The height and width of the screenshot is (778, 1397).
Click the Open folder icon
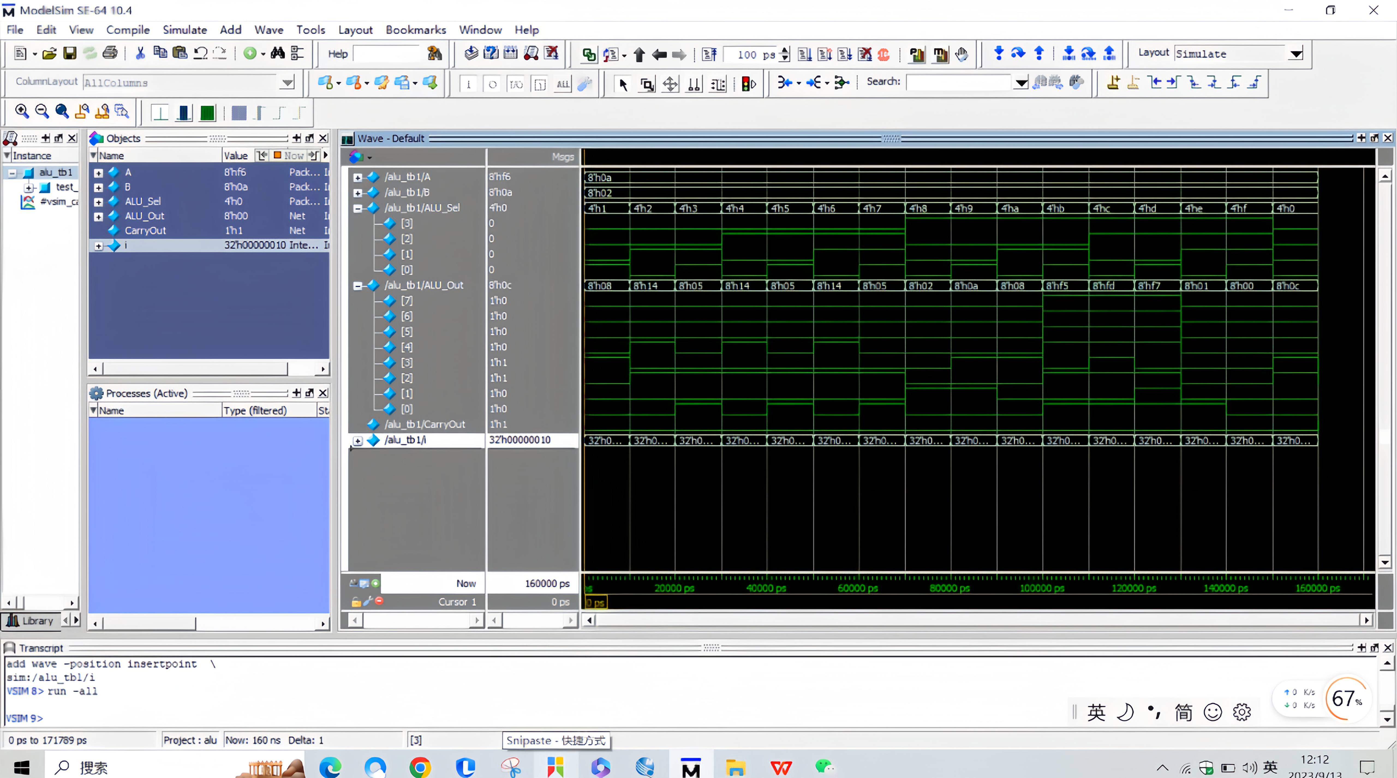pyautogui.click(x=49, y=53)
